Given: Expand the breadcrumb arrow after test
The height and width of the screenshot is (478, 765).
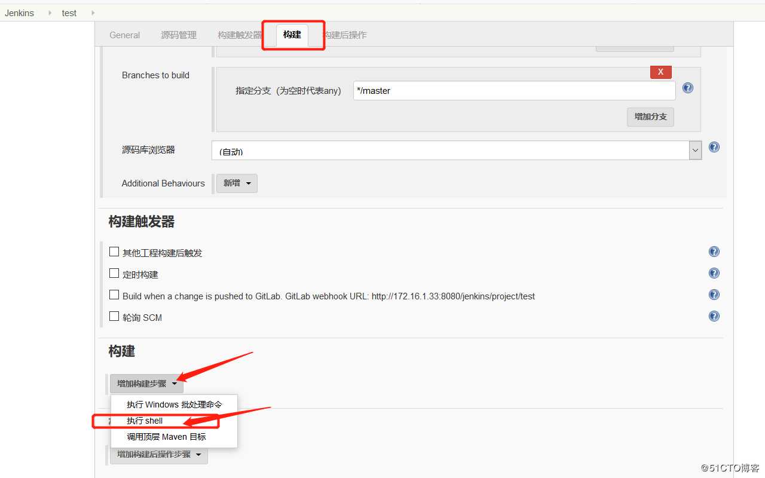Looking at the screenshot, I should click(x=93, y=13).
